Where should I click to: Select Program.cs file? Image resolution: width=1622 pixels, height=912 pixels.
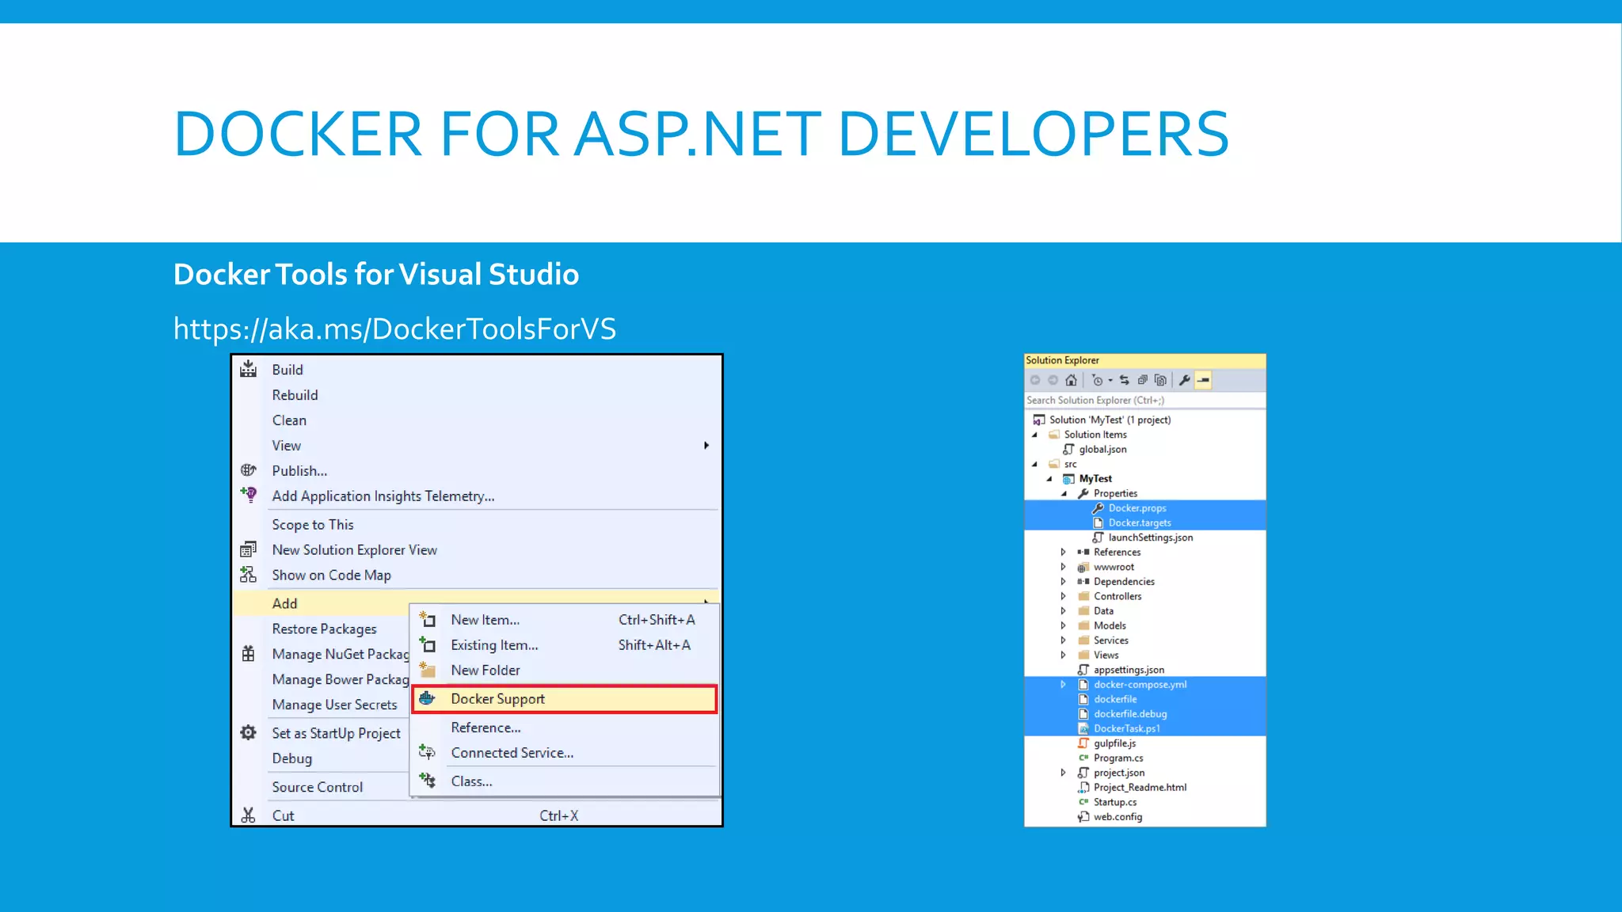tap(1118, 758)
